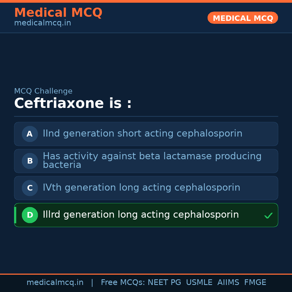This screenshot has width=292, height=292.
Task: Click the "MCQ Challenge" label above question
Action: pos(43,91)
